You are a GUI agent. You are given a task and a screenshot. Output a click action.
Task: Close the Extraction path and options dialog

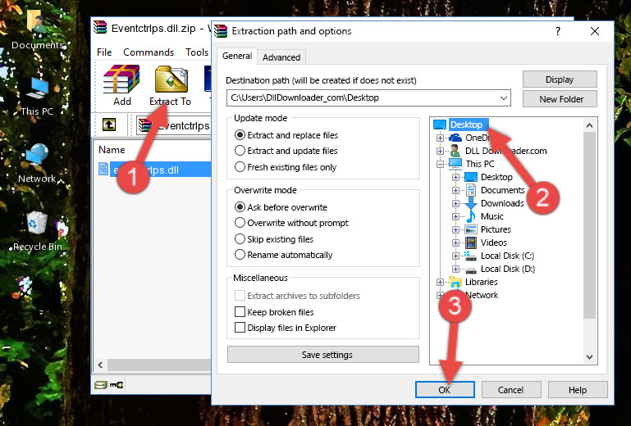(x=595, y=31)
